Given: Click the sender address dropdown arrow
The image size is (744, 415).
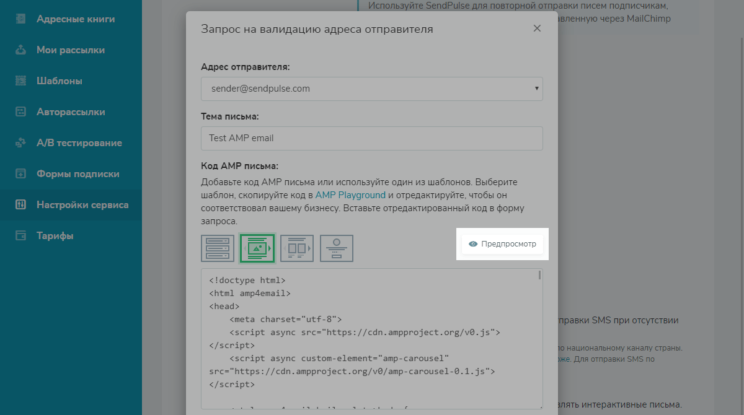Looking at the screenshot, I should point(536,89).
